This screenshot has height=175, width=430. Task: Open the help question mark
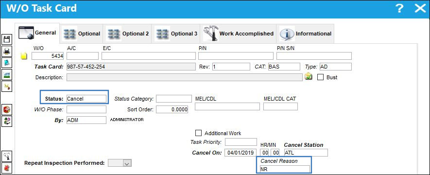(x=400, y=8)
